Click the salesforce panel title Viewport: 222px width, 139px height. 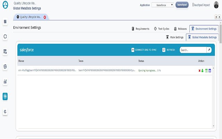[x=27, y=50]
